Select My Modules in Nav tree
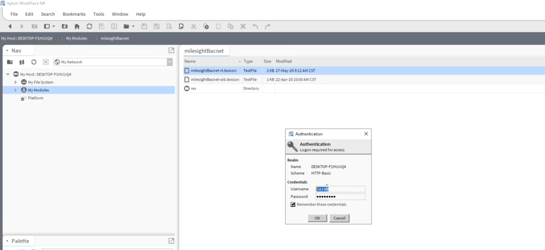Image resolution: width=545 pixels, height=250 pixels. [x=38, y=90]
